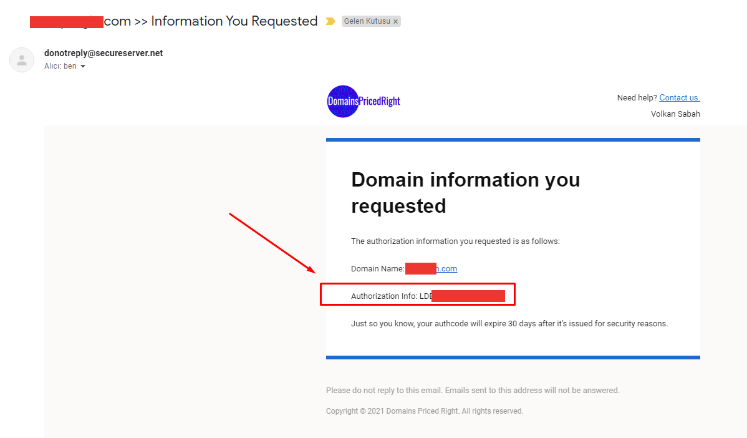Open the domain name .com link
This screenshot has width=747, height=438.
[447, 269]
